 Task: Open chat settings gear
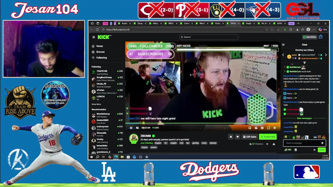314,150
